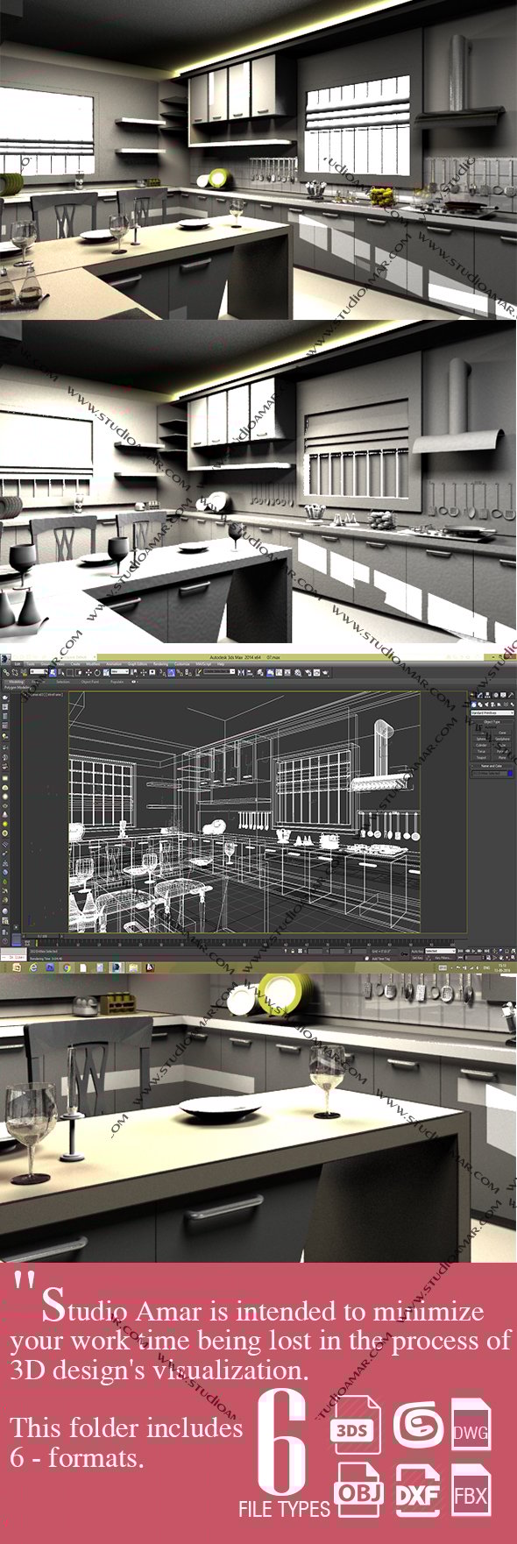Viewport: 517px width, 1544px height.
Task: Select Systems category in Create panel
Action: pos(512,705)
